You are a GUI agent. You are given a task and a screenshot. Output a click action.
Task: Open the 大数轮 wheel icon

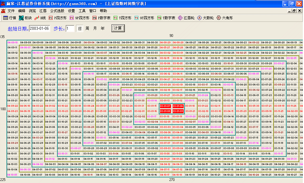point(206,18)
